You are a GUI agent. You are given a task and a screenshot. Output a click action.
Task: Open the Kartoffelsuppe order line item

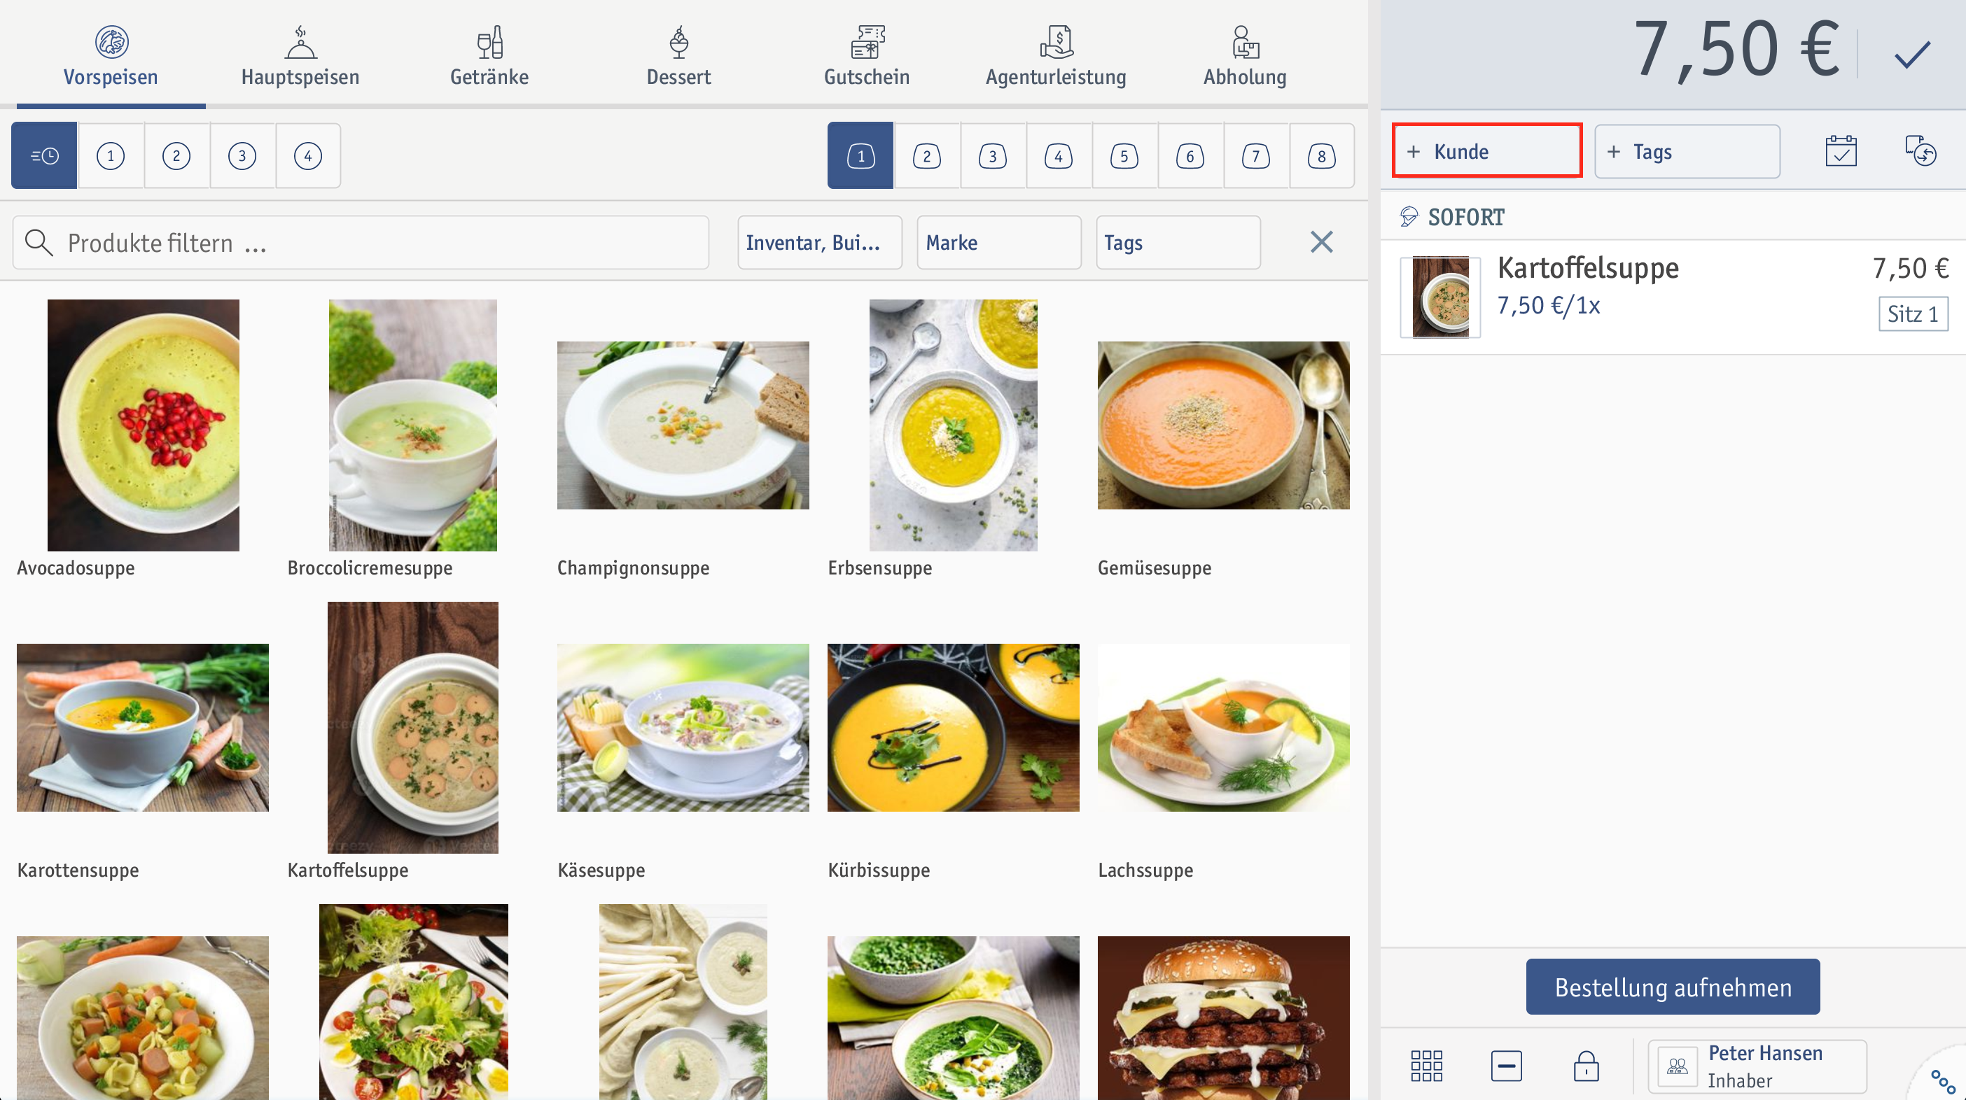1673,297
